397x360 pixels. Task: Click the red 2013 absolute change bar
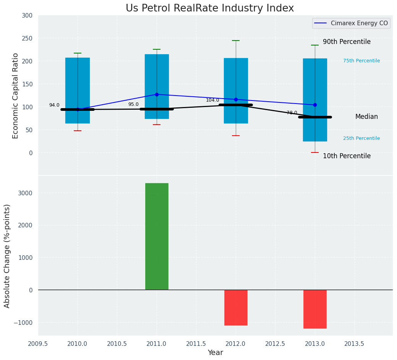coord(315,309)
